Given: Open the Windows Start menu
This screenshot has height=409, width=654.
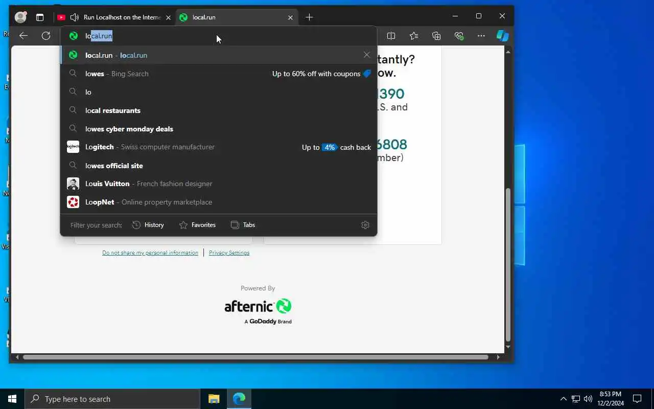Looking at the screenshot, I should click(x=12, y=399).
